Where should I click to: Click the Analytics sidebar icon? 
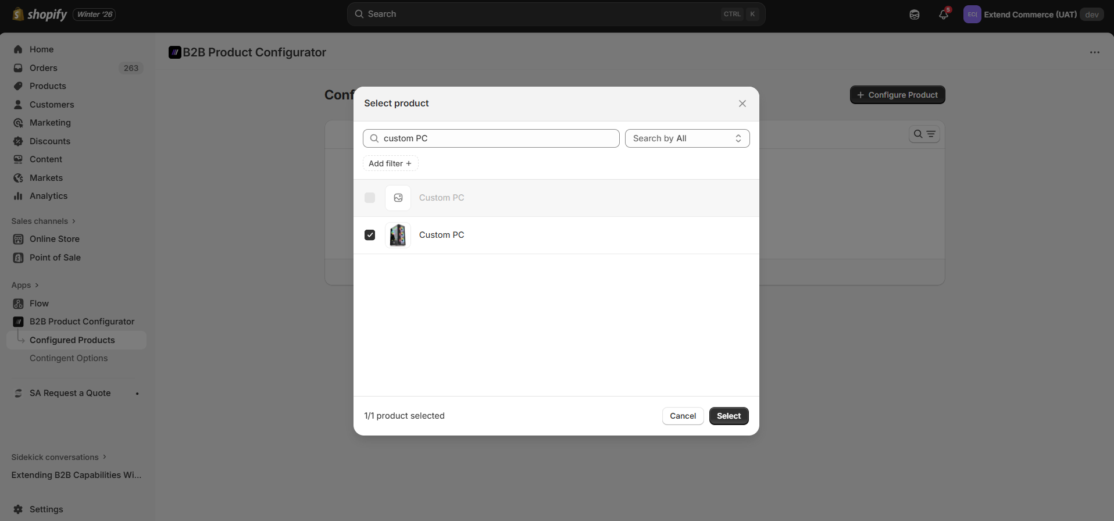[x=18, y=196]
